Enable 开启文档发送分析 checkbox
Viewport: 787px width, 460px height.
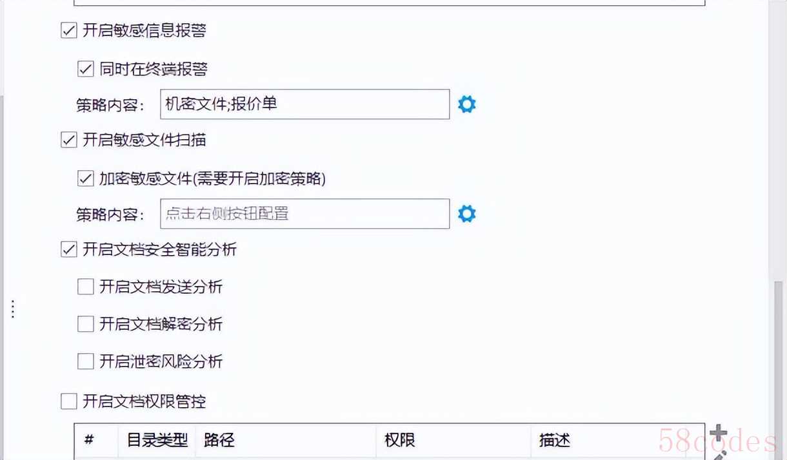pyautogui.click(x=86, y=287)
